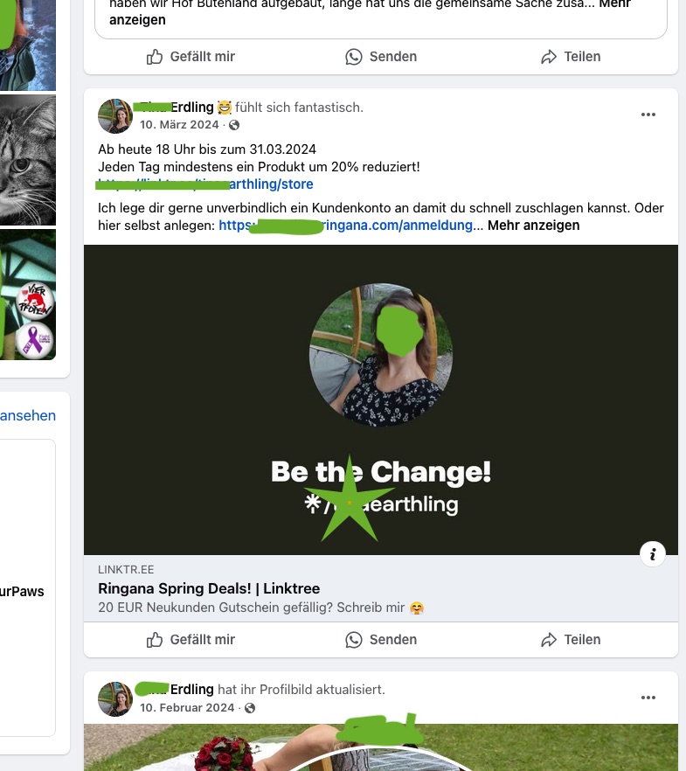Click the laughing emoji feeling icon
This screenshot has height=771, width=686.
point(225,108)
